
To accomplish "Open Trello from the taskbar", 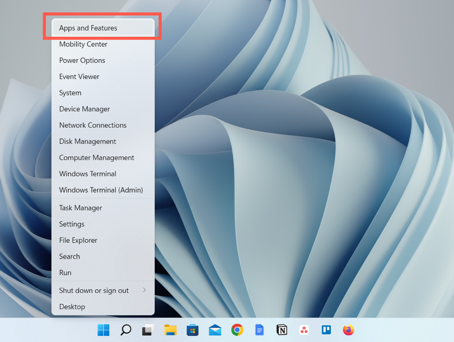I will pos(326,330).
